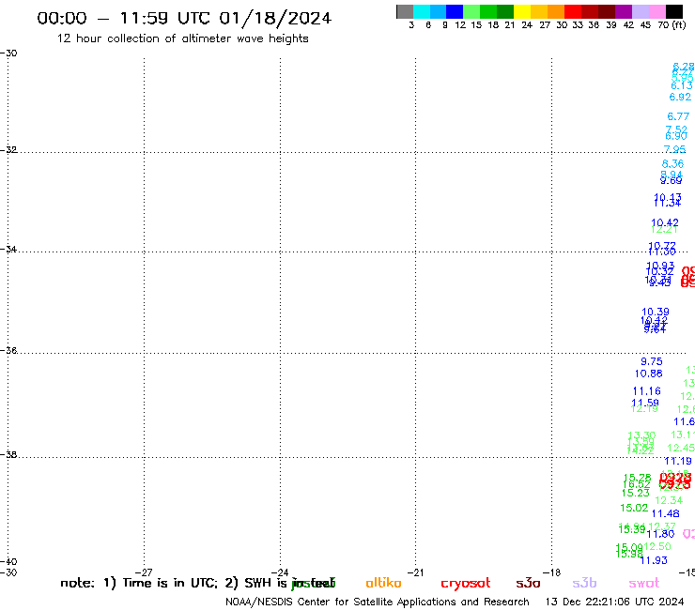Click the 10.86 wave height value
This screenshot has width=695, height=610.
pyautogui.click(x=648, y=374)
